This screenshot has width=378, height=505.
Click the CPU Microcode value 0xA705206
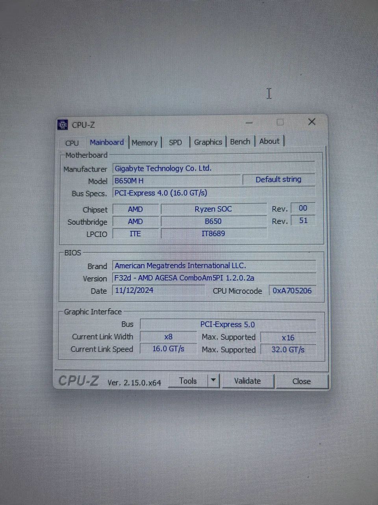[x=292, y=291]
